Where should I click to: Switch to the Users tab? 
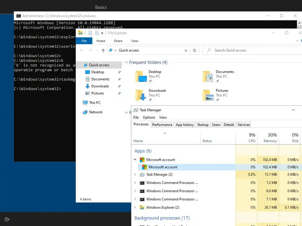216,125
